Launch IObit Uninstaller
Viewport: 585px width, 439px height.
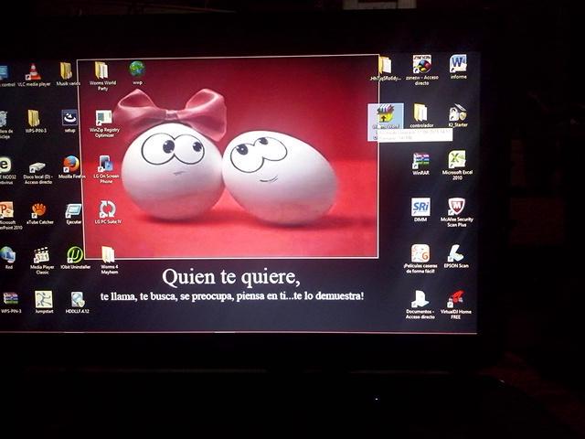coord(75,258)
